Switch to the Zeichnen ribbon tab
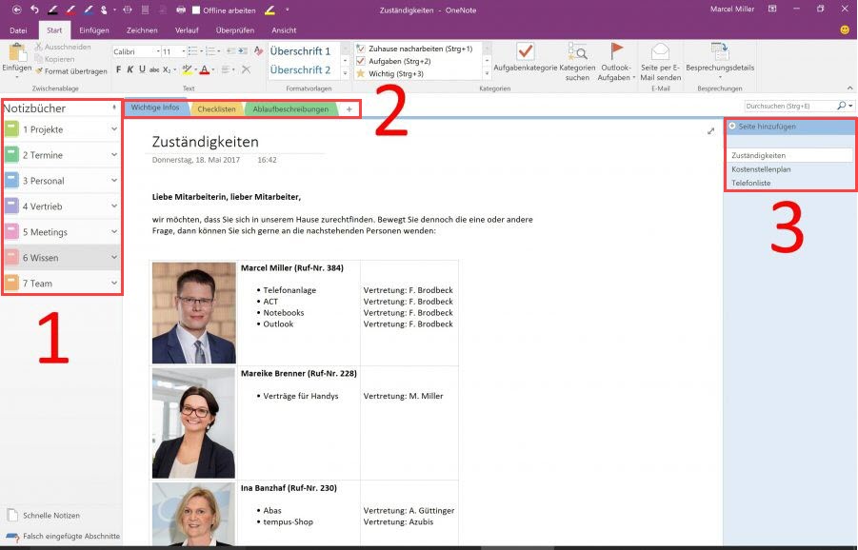 click(142, 30)
